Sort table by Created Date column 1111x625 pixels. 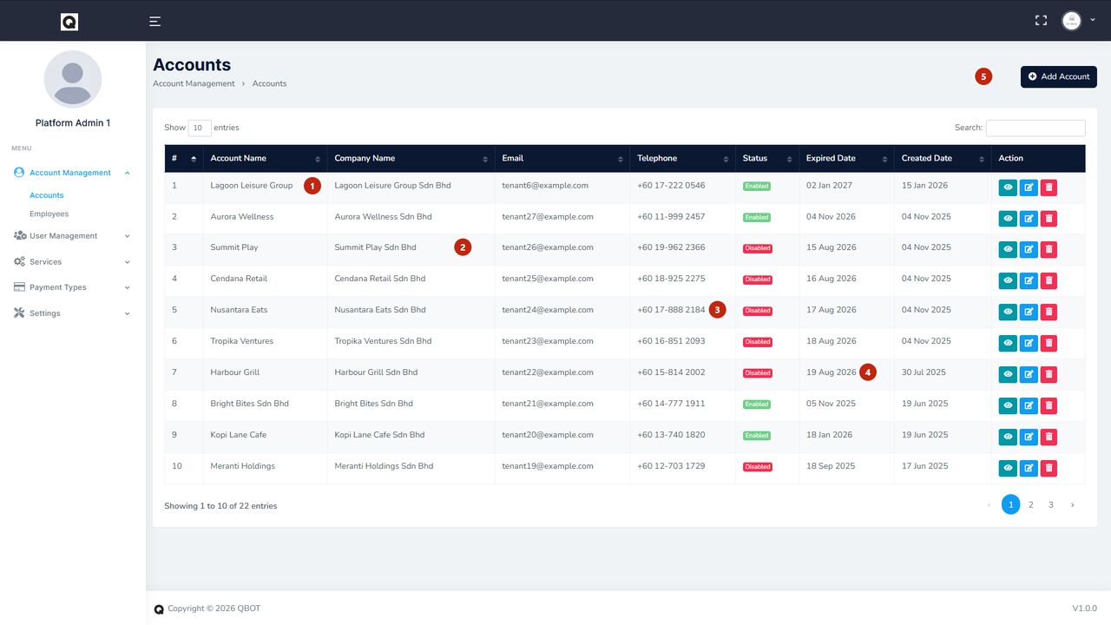coord(943,158)
